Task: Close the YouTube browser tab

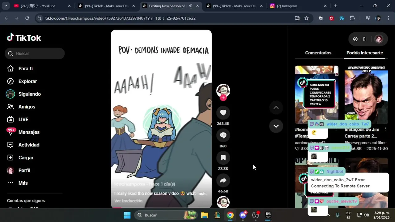Action: coord(69,6)
